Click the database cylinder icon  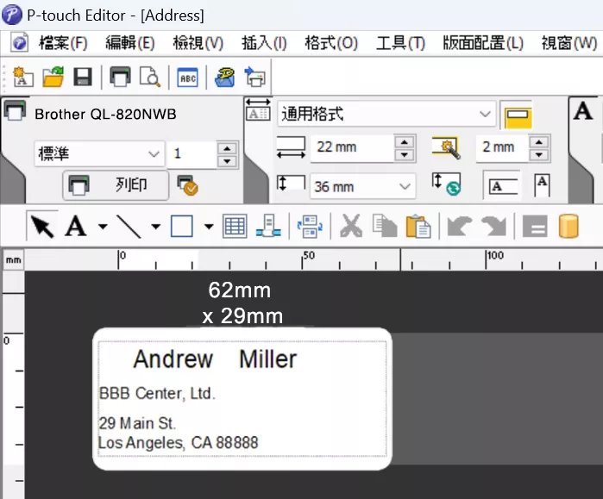click(x=568, y=227)
